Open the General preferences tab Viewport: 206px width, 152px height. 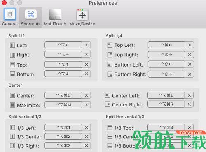tap(10, 17)
